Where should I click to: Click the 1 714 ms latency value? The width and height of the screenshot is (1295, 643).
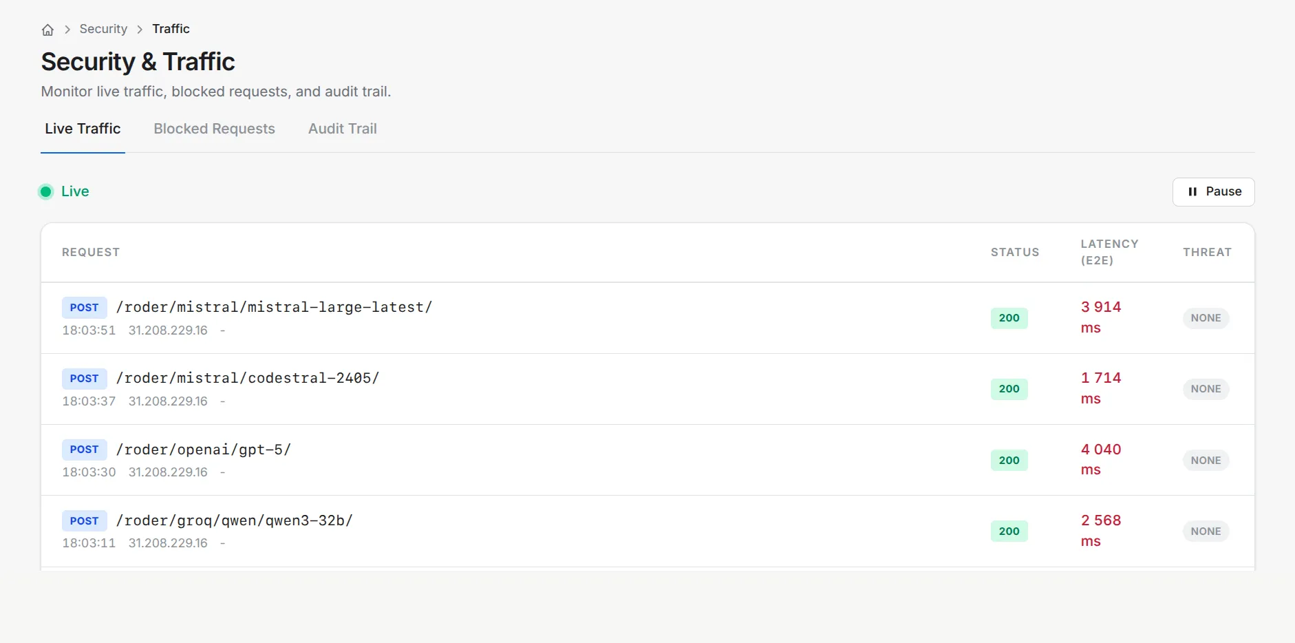tap(1100, 388)
